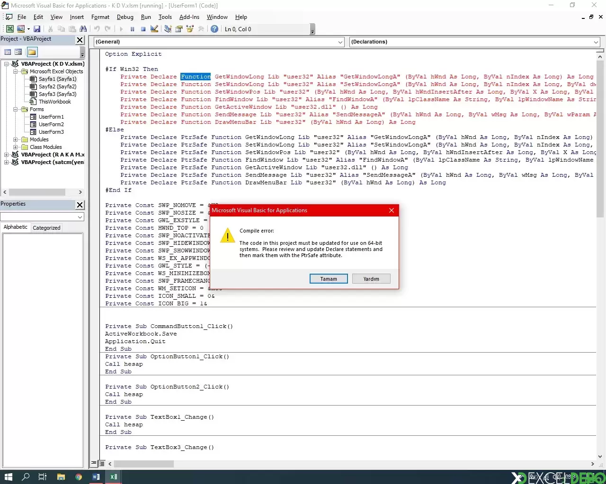This screenshot has width=606, height=484.
Task: Collapse the Forms folder node
Action: click(15, 109)
